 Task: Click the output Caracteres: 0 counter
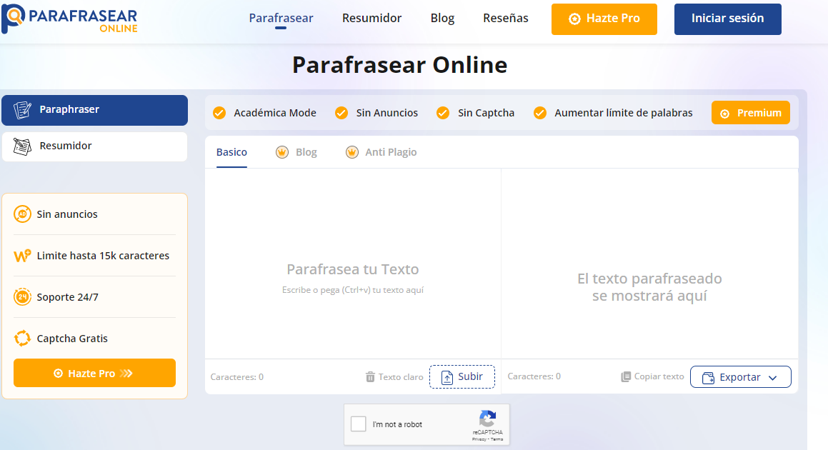pyautogui.click(x=534, y=376)
